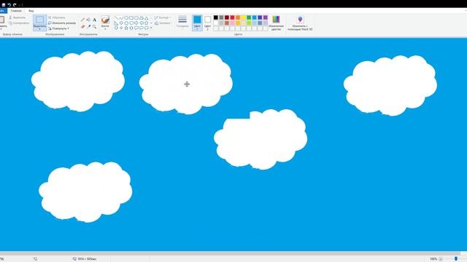
Task: Click the Cut button in Clipboard group
Action: tap(17, 17)
